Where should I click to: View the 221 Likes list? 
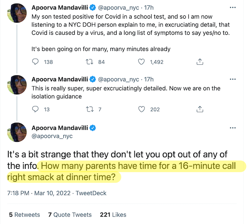pos(113,214)
